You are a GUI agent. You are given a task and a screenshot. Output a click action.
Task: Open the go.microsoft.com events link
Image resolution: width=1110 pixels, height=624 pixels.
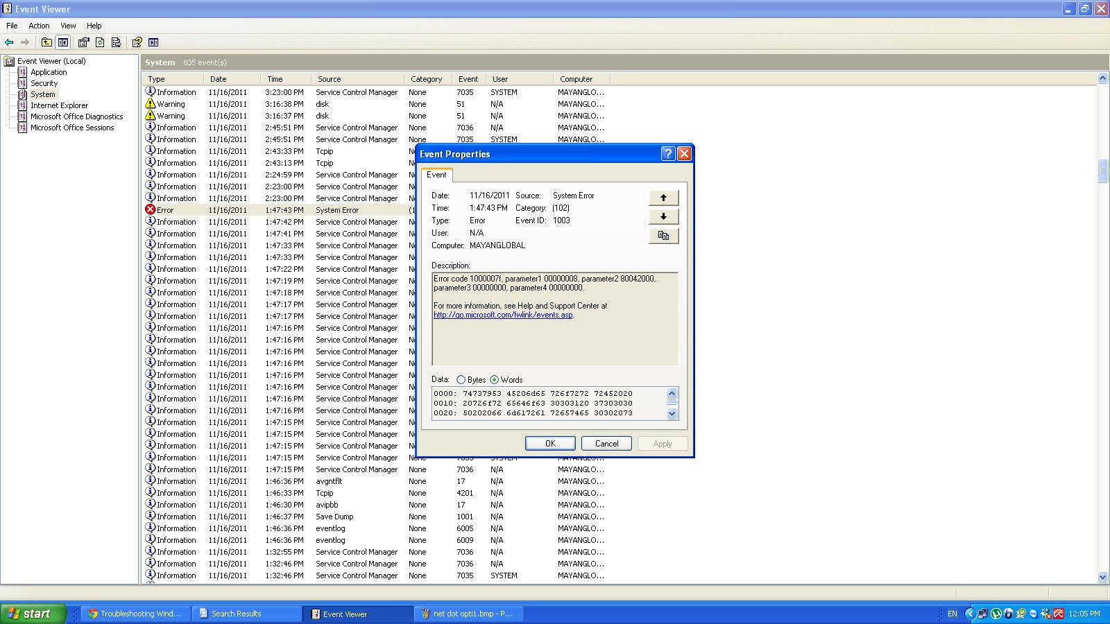click(502, 314)
